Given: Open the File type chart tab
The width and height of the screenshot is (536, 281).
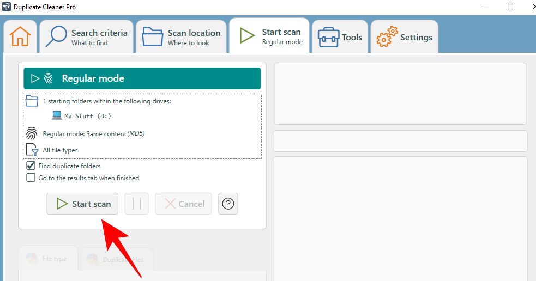Looking at the screenshot, I should pos(48,259).
